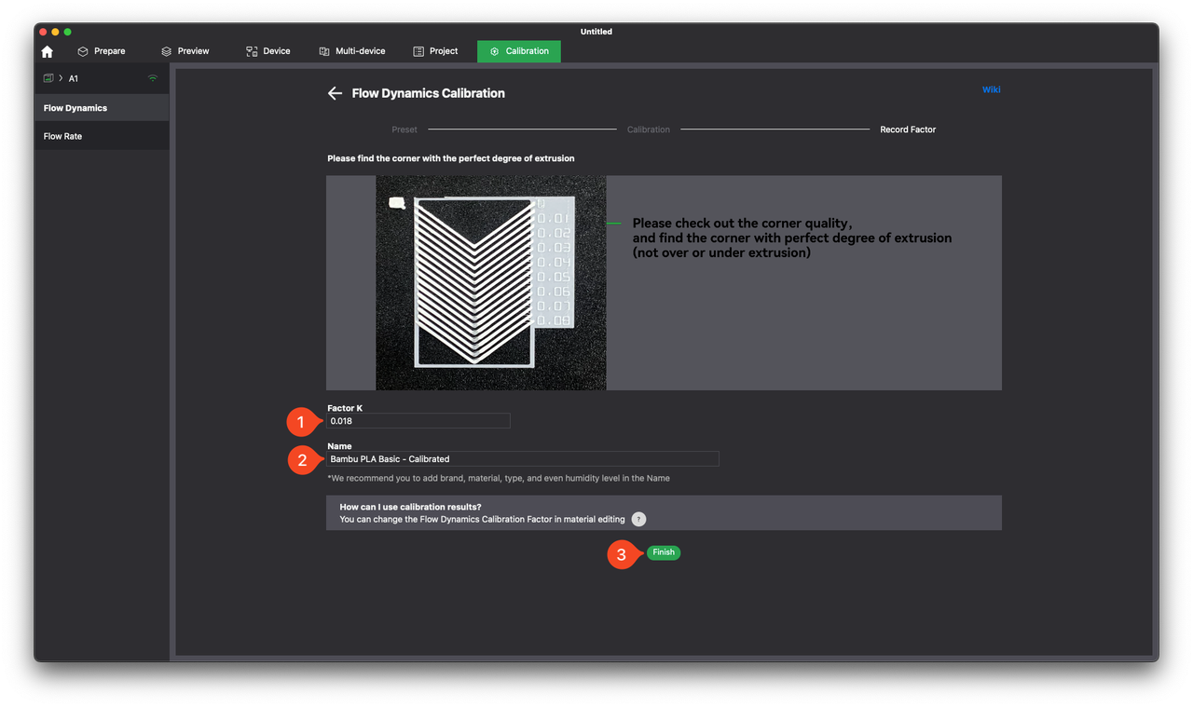Go back using the left arrow icon

click(x=335, y=93)
